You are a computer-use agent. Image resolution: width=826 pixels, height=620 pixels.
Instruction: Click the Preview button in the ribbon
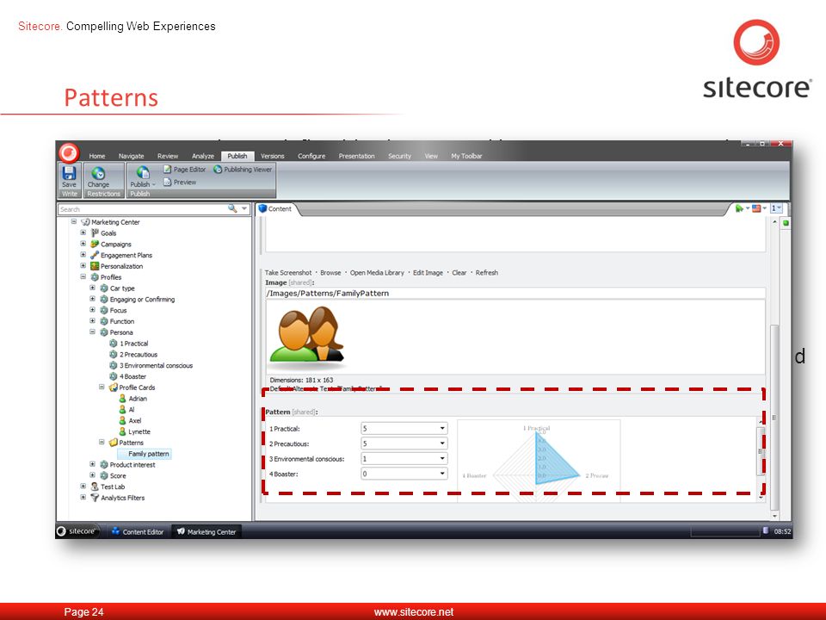(180, 182)
